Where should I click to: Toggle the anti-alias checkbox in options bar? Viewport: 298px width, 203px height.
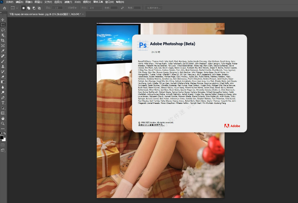coord(66,8)
